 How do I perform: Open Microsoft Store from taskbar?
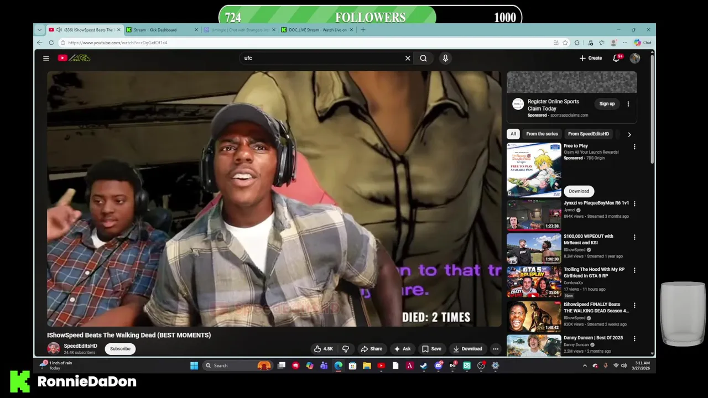[x=352, y=365]
